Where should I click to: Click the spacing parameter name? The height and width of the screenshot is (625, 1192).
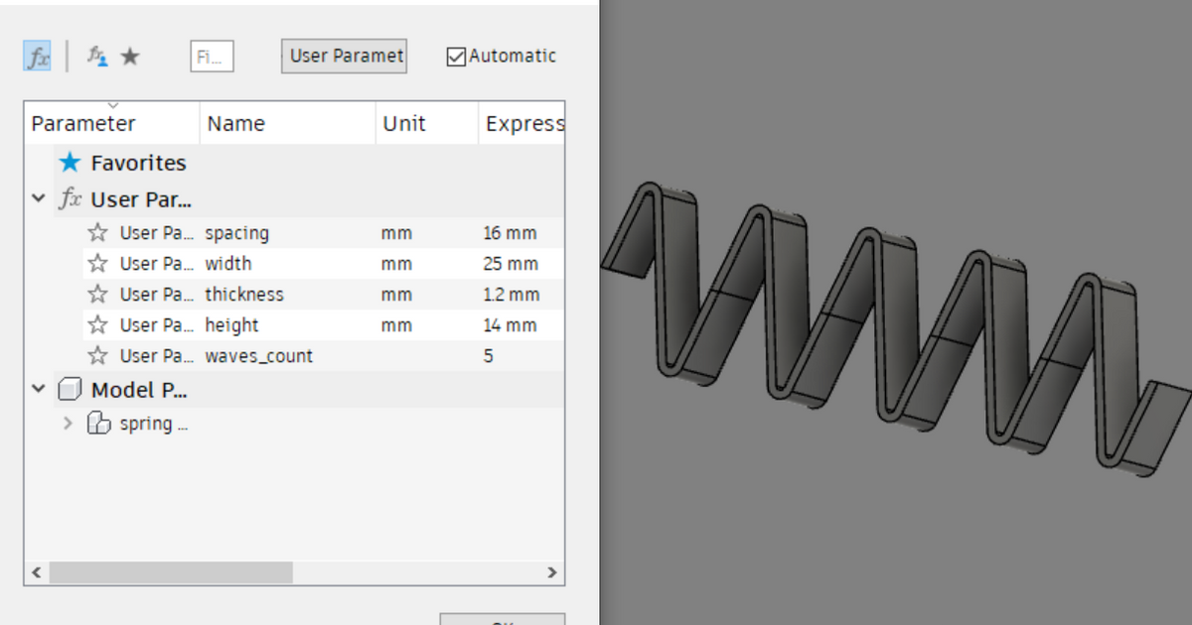pyautogui.click(x=236, y=233)
